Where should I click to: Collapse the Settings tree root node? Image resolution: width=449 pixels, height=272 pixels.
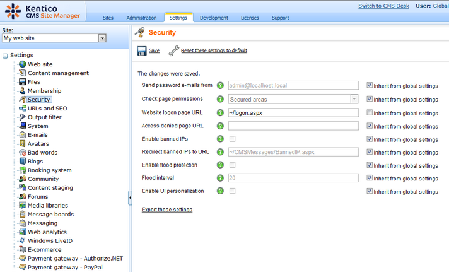pyautogui.click(x=5, y=56)
